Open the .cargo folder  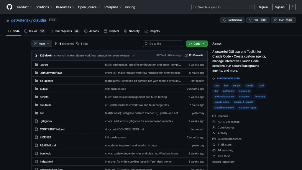pyautogui.click(x=44, y=65)
